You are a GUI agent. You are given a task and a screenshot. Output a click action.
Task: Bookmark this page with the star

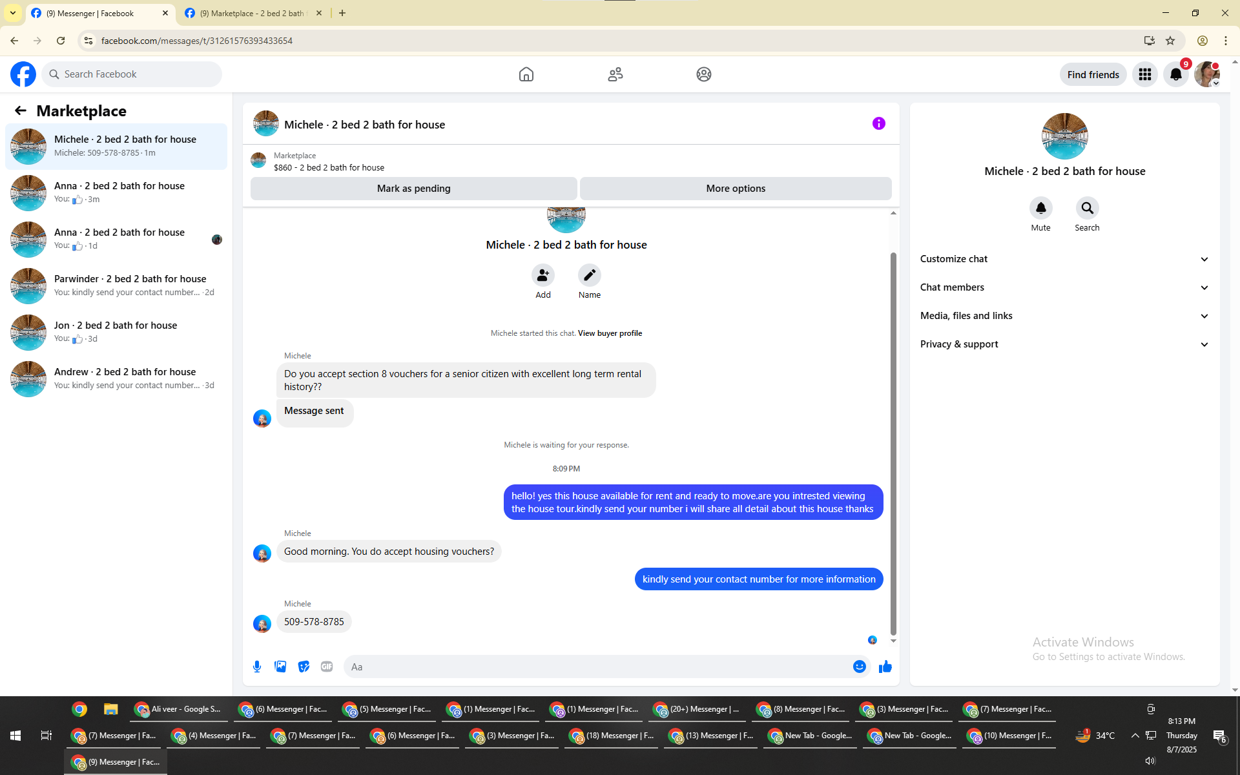click(x=1170, y=41)
